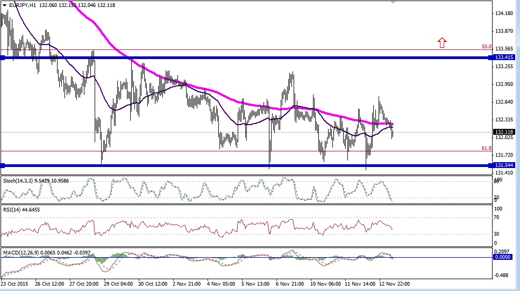Click the RSI 70 level label
Image resolution: width=520 pixels, height=291 pixels.
pos(496,217)
